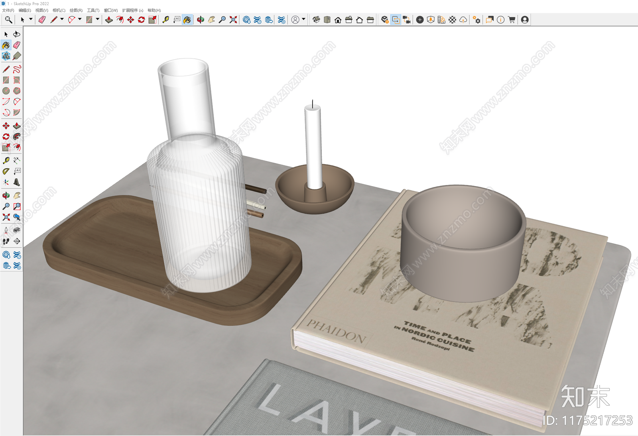This screenshot has height=436, width=638.
Task: Select Lasso select tool in left toolbar
Action: 17,34
